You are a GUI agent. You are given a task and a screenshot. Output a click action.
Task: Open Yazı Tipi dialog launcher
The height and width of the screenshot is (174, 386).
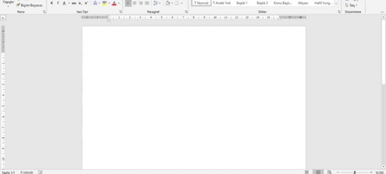tap(121, 12)
